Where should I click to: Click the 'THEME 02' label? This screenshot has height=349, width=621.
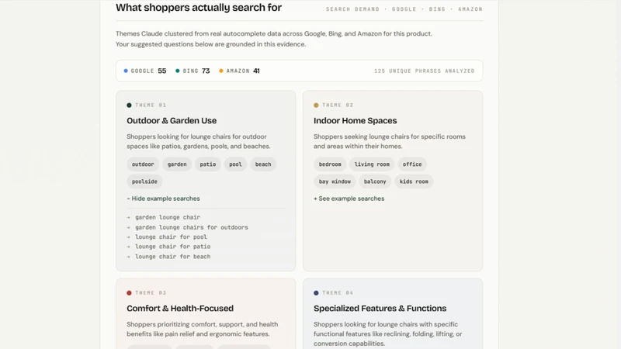pyautogui.click(x=338, y=105)
